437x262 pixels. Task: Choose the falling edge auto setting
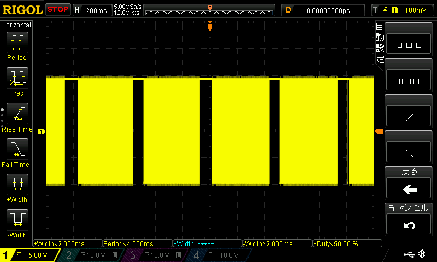coord(409,152)
